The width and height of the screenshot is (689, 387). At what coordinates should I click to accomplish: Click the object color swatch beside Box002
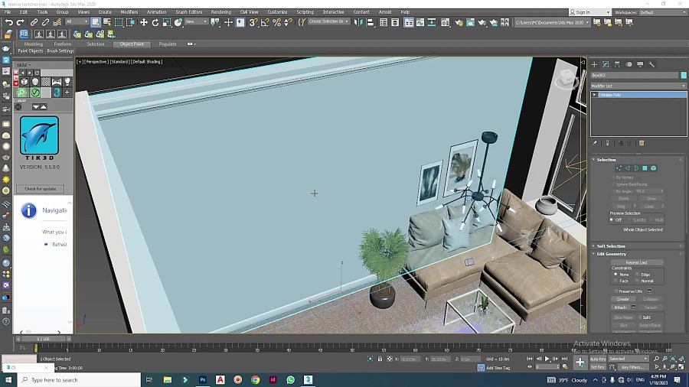pyautogui.click(x=684, y=75)
